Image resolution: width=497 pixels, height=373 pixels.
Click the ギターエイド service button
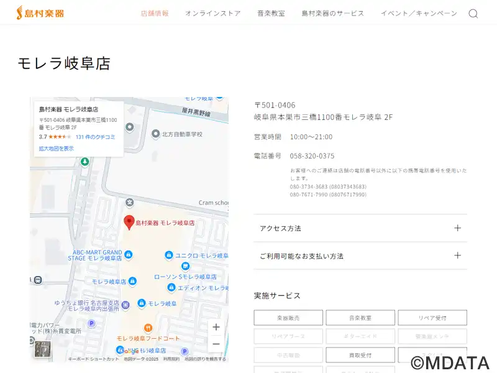tap(360, 336)
